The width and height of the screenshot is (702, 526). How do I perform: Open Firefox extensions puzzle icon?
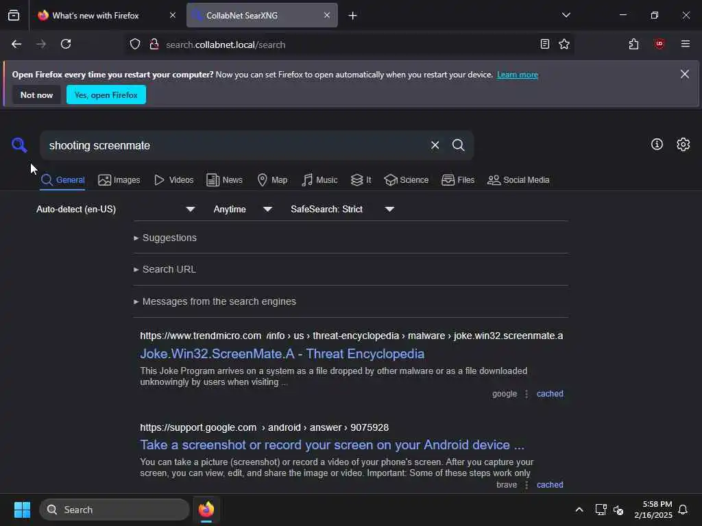[633, 44]
